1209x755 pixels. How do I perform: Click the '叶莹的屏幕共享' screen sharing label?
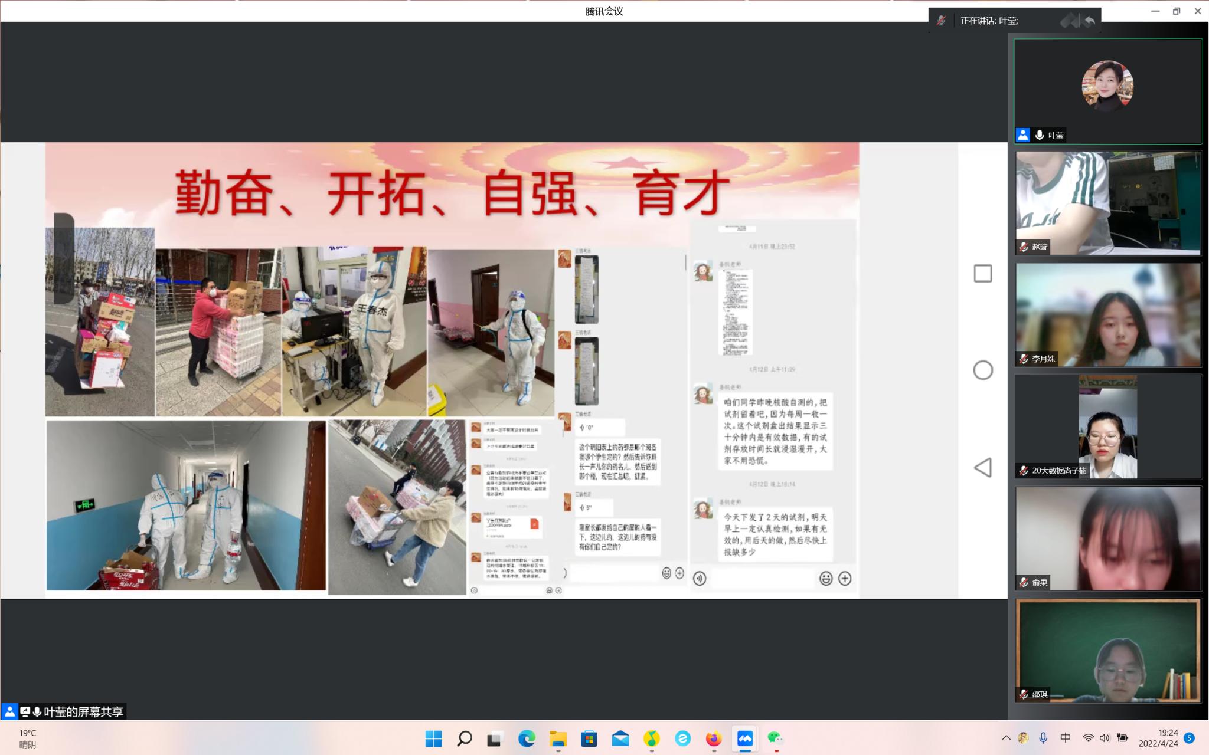click(83, 712)
